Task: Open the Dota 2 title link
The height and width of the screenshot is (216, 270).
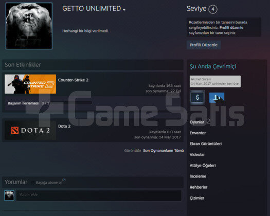Action: point(64,127)
